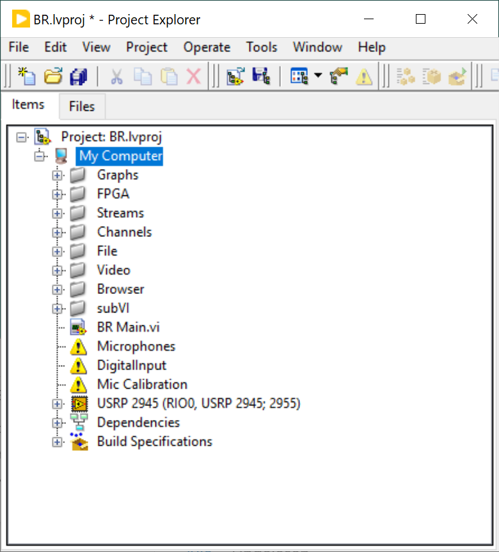Click the Microphones warning icon in tree
The width and height of the screenshot is (499, 552).
coord(78,347)
